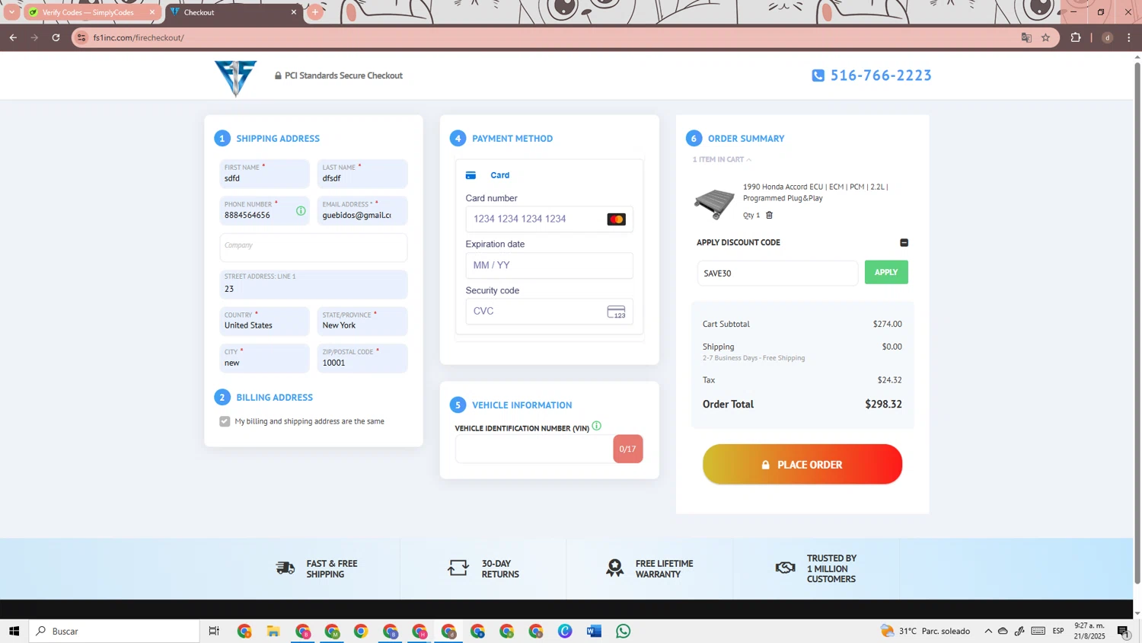Viewport: 1142px width, 643px height.
Task: Reload the checkout page
Action: [x=56, y=37]
